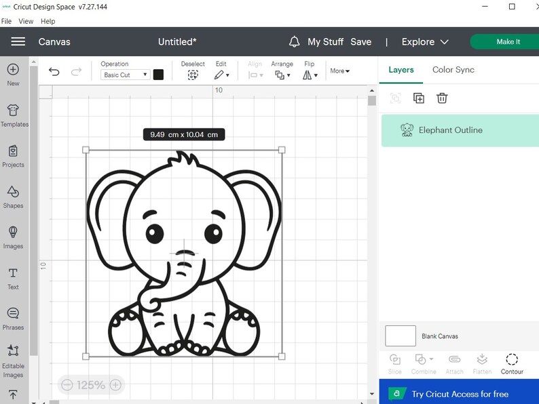
Task: Click the top-right selection handle
Action: (x=282, y=150)
